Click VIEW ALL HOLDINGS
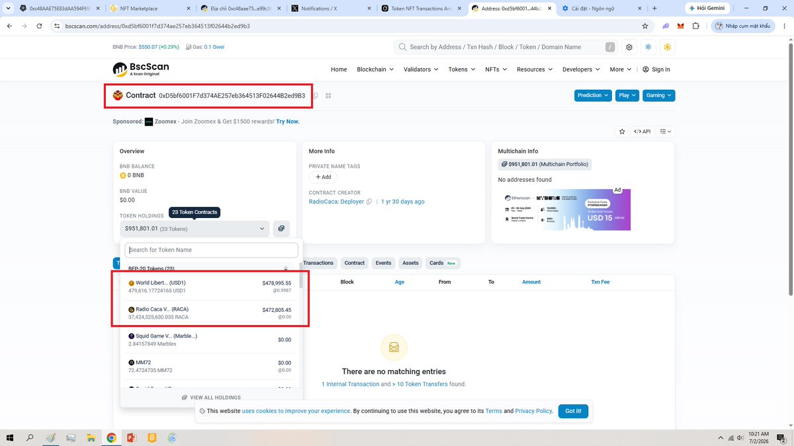The width and height of the screenshot is (794, 446). coord(211,398)
